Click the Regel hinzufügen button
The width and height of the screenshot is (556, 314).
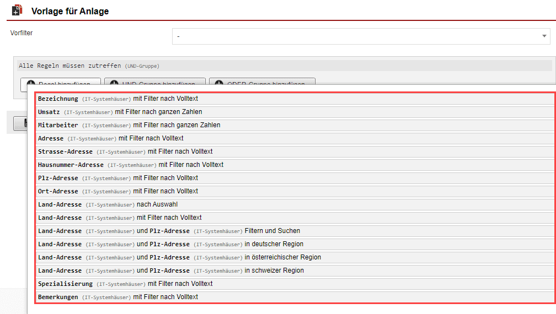(60, 82)
